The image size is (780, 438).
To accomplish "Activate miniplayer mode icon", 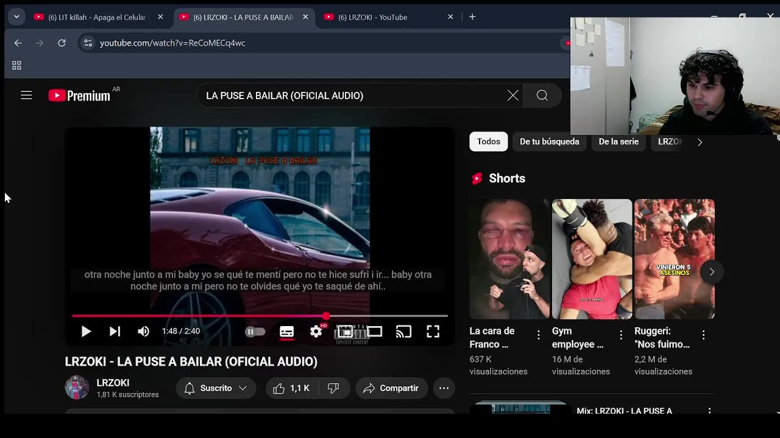I will (345, 332).
